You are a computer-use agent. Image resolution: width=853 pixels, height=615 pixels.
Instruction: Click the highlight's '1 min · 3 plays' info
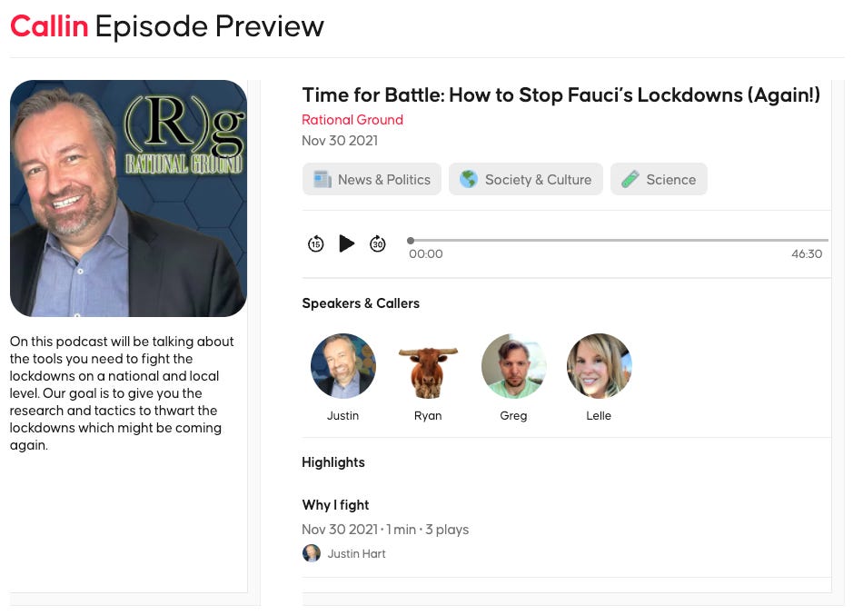(x=428, y=529)
